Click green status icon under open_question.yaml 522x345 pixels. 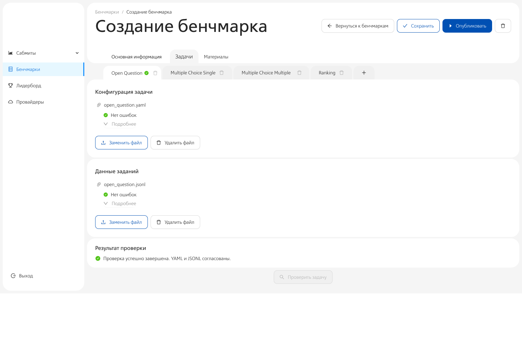(x=106, y=115)
